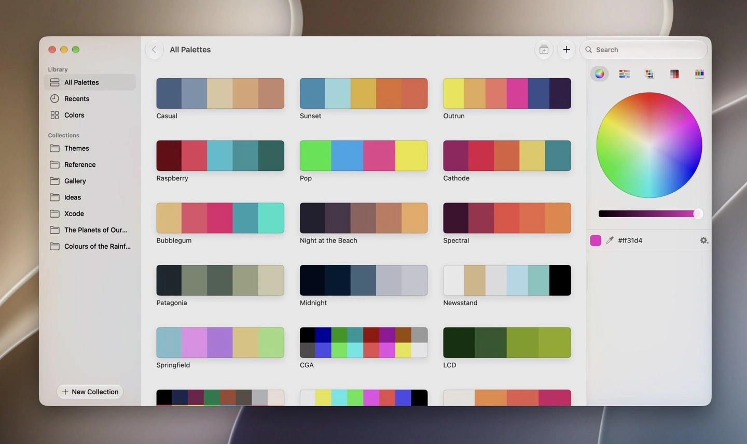Select the Casual palette
This screenshot has width=747, height=444.
(220, 93)
